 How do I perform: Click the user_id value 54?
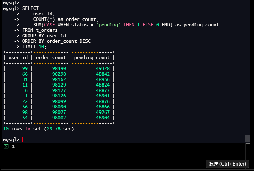(25, 118)
